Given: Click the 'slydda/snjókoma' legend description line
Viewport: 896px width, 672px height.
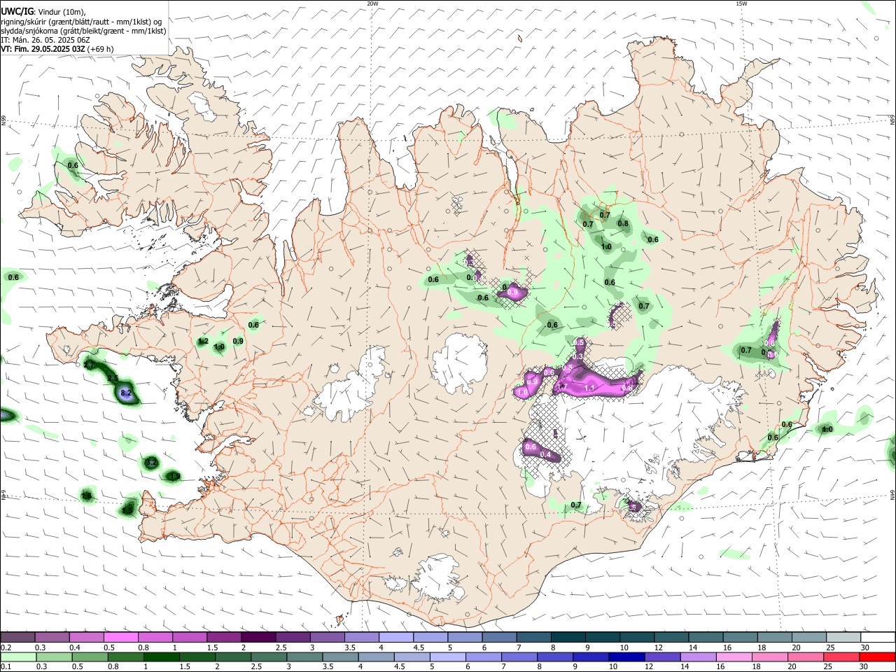Looking at the screenshot, I should (x=83, y=31).
